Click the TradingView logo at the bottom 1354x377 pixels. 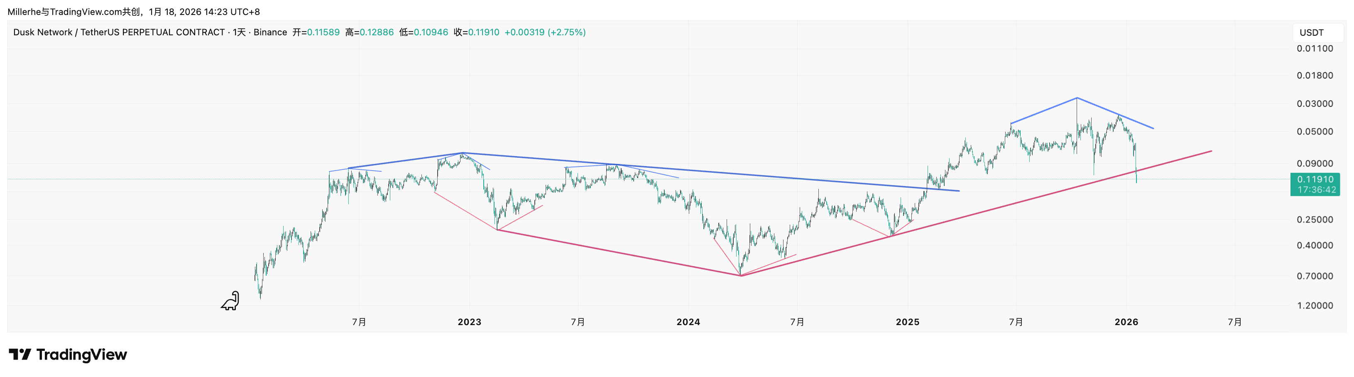coord(68,355)
